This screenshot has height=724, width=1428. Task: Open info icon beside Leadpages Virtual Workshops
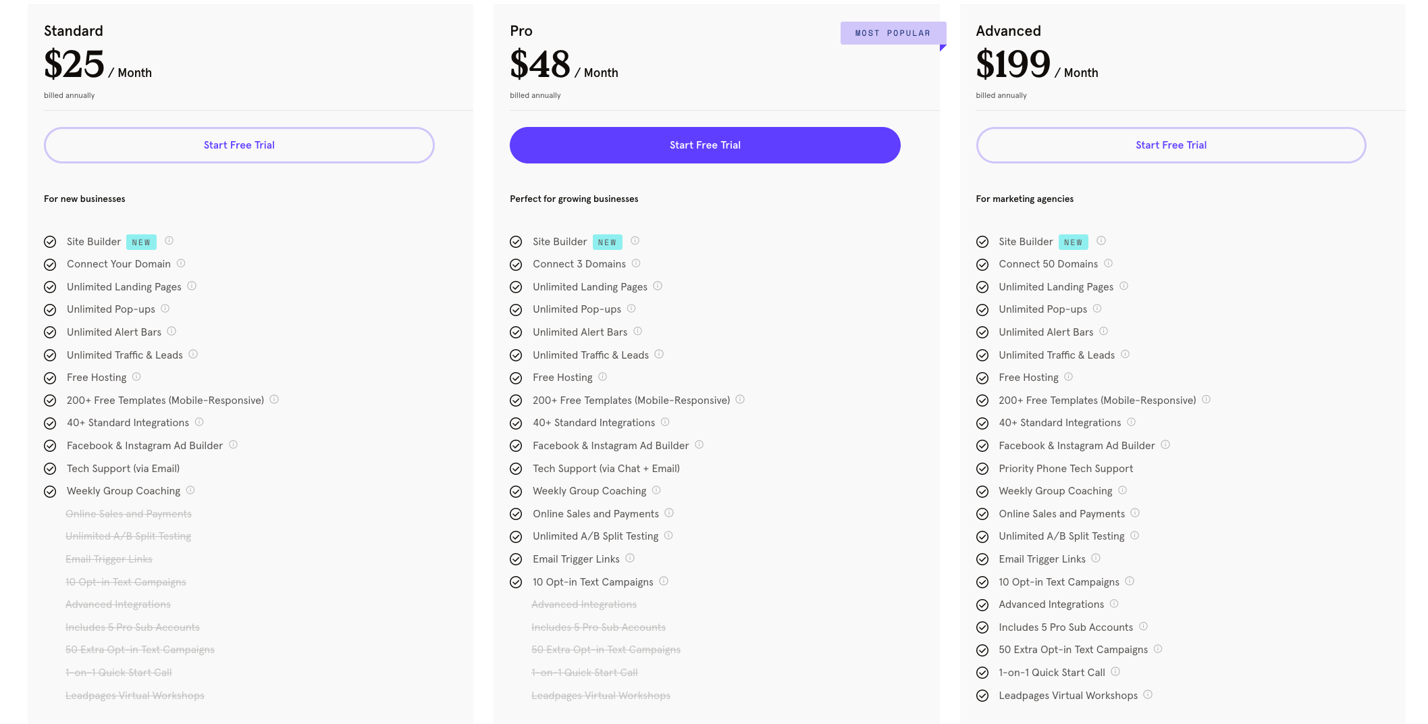[1148, 694]
